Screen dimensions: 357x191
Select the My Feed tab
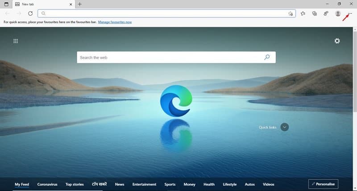[22, 184]
